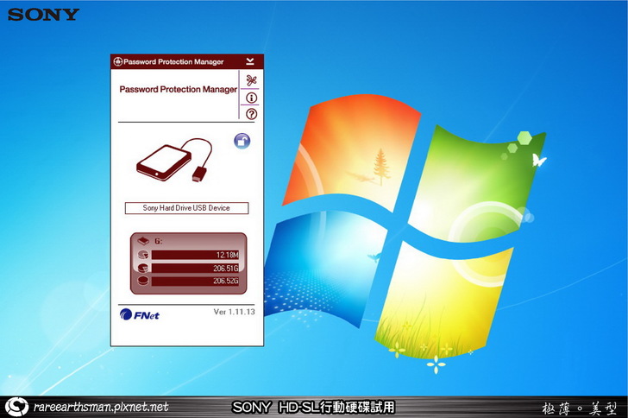Select the 206.51G free space bar
The height and width of the screenshot is (418, 628).
195,268
